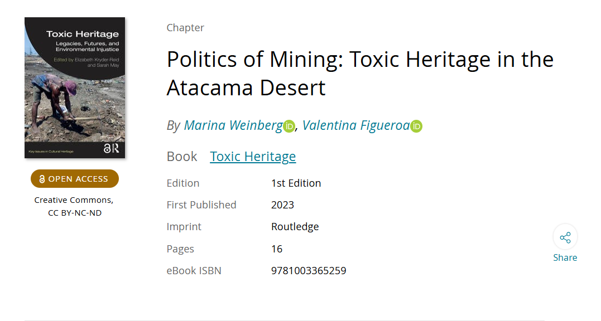Viewport: 601px width, 321px height.
Task: Click the 2023 first published year
Action: [282, 205]
